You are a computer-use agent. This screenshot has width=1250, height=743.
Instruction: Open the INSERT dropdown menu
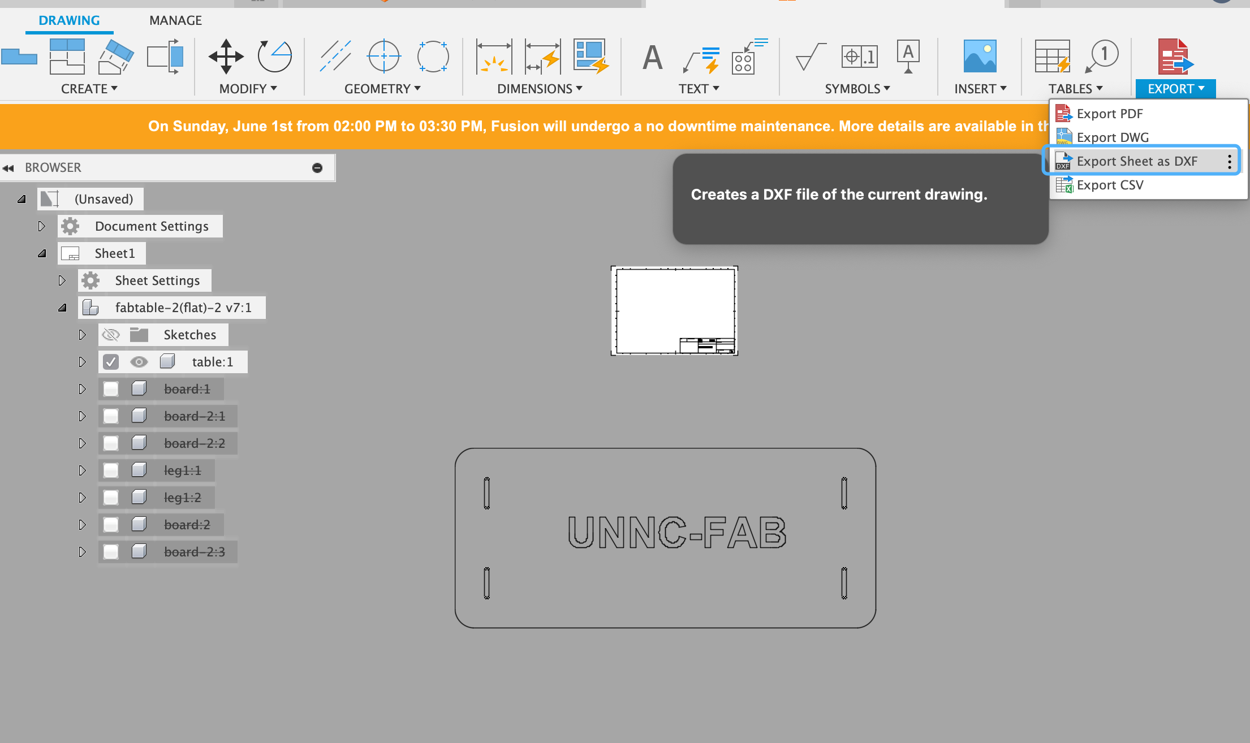981,89
